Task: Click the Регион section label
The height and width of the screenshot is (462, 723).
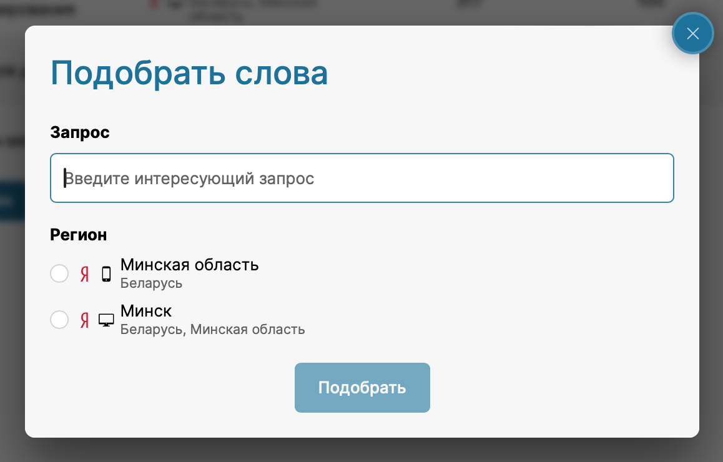Action: (78, 235)
